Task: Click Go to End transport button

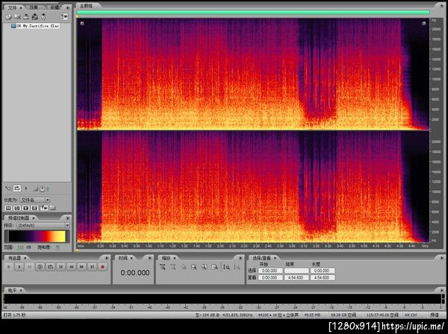Action: tap(92, 267)
